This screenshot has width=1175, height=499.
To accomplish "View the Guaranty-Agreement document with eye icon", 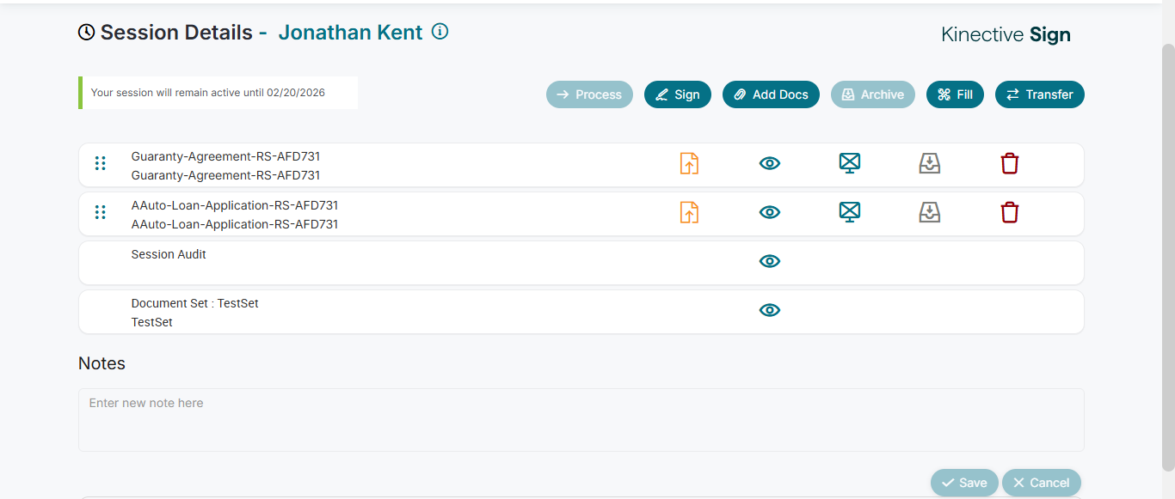I will (770, 163).
